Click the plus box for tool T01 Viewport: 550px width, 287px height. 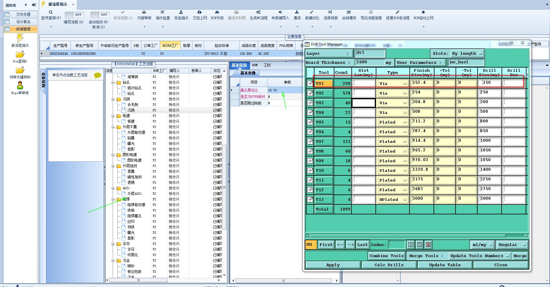[x=310, y=83]
